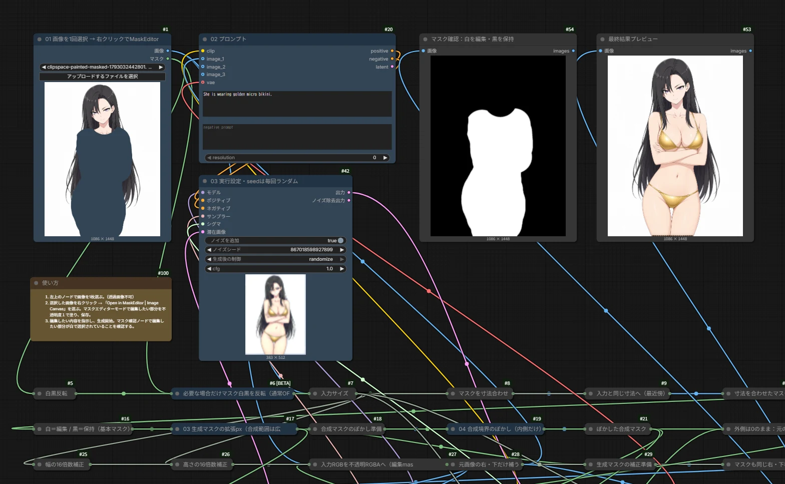Screen dimensions: 785x484
Task: Expand the 幅の16倍数補正 node via its dot
Action: point(40,464)
